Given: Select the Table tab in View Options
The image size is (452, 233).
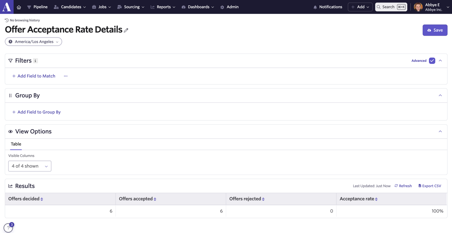Looking at the screenshot, I should (16, 144).
